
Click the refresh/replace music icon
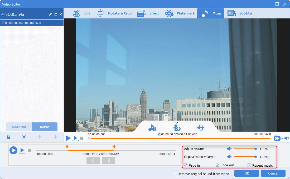point(201,127)
